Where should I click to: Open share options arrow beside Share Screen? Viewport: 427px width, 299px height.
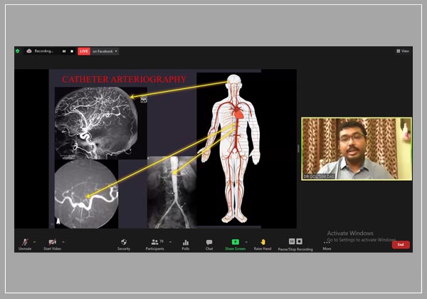click(246, 241)
